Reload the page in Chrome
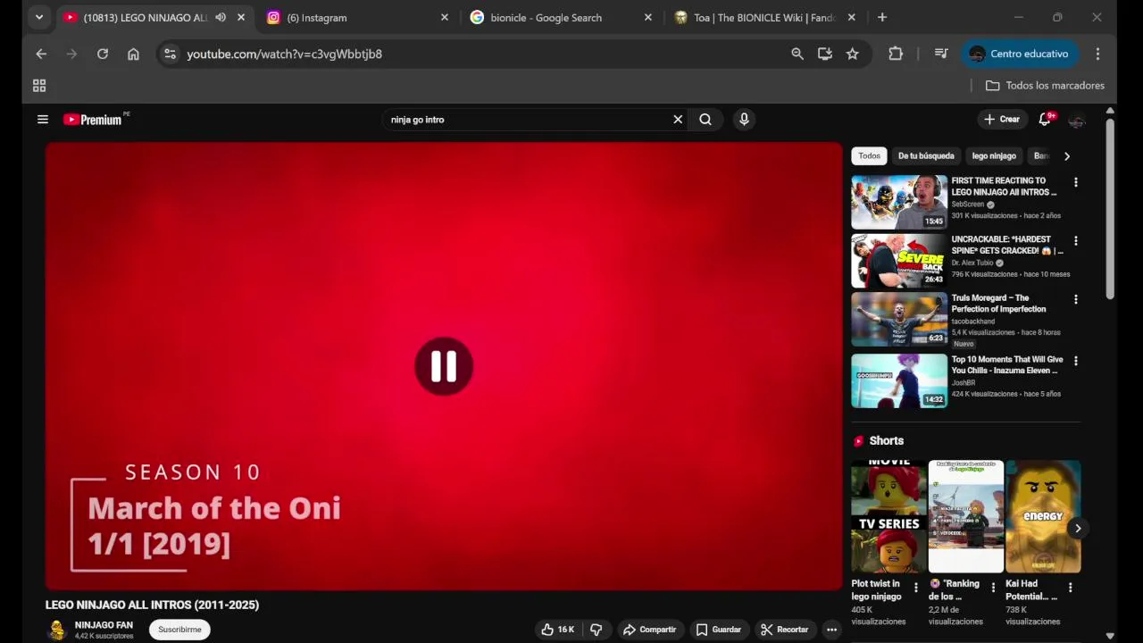The image size is (1143, 643). coord(103,54)
